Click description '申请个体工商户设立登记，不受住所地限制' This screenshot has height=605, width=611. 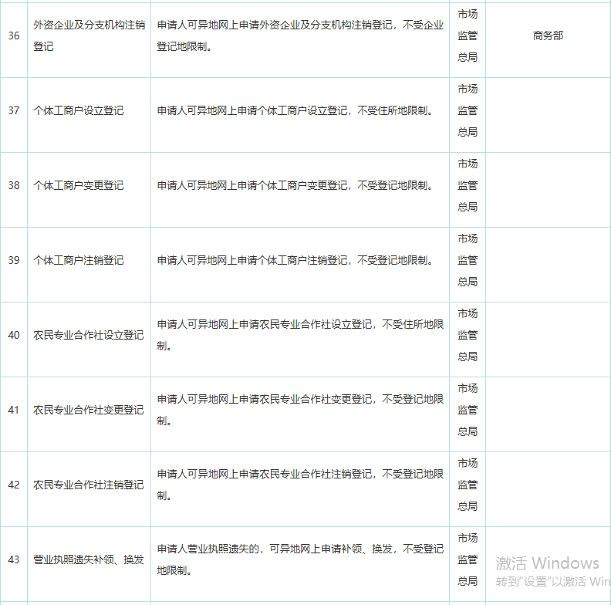pyautogui.click(x=295, y=110)
